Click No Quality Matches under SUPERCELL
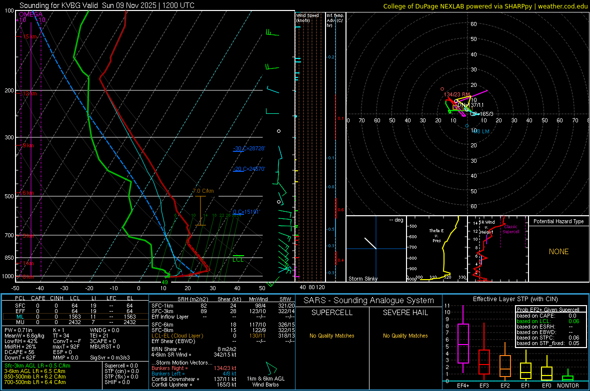 pyautogui.click(x=332, y=336)
